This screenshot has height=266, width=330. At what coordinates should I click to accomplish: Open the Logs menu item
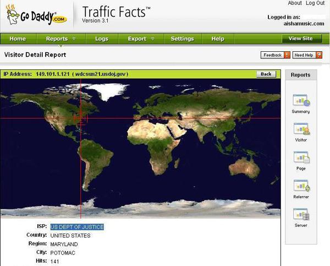102,39
